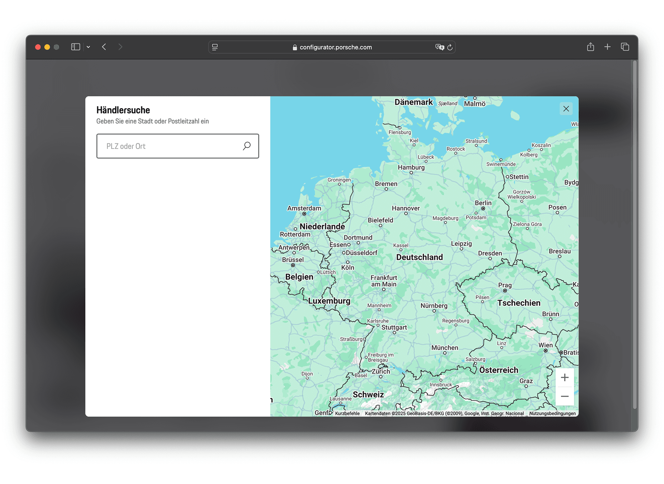Click Prag on the map
Image resolution: width=664 pixels, height=484 pixels.
(x=505, y=285)
